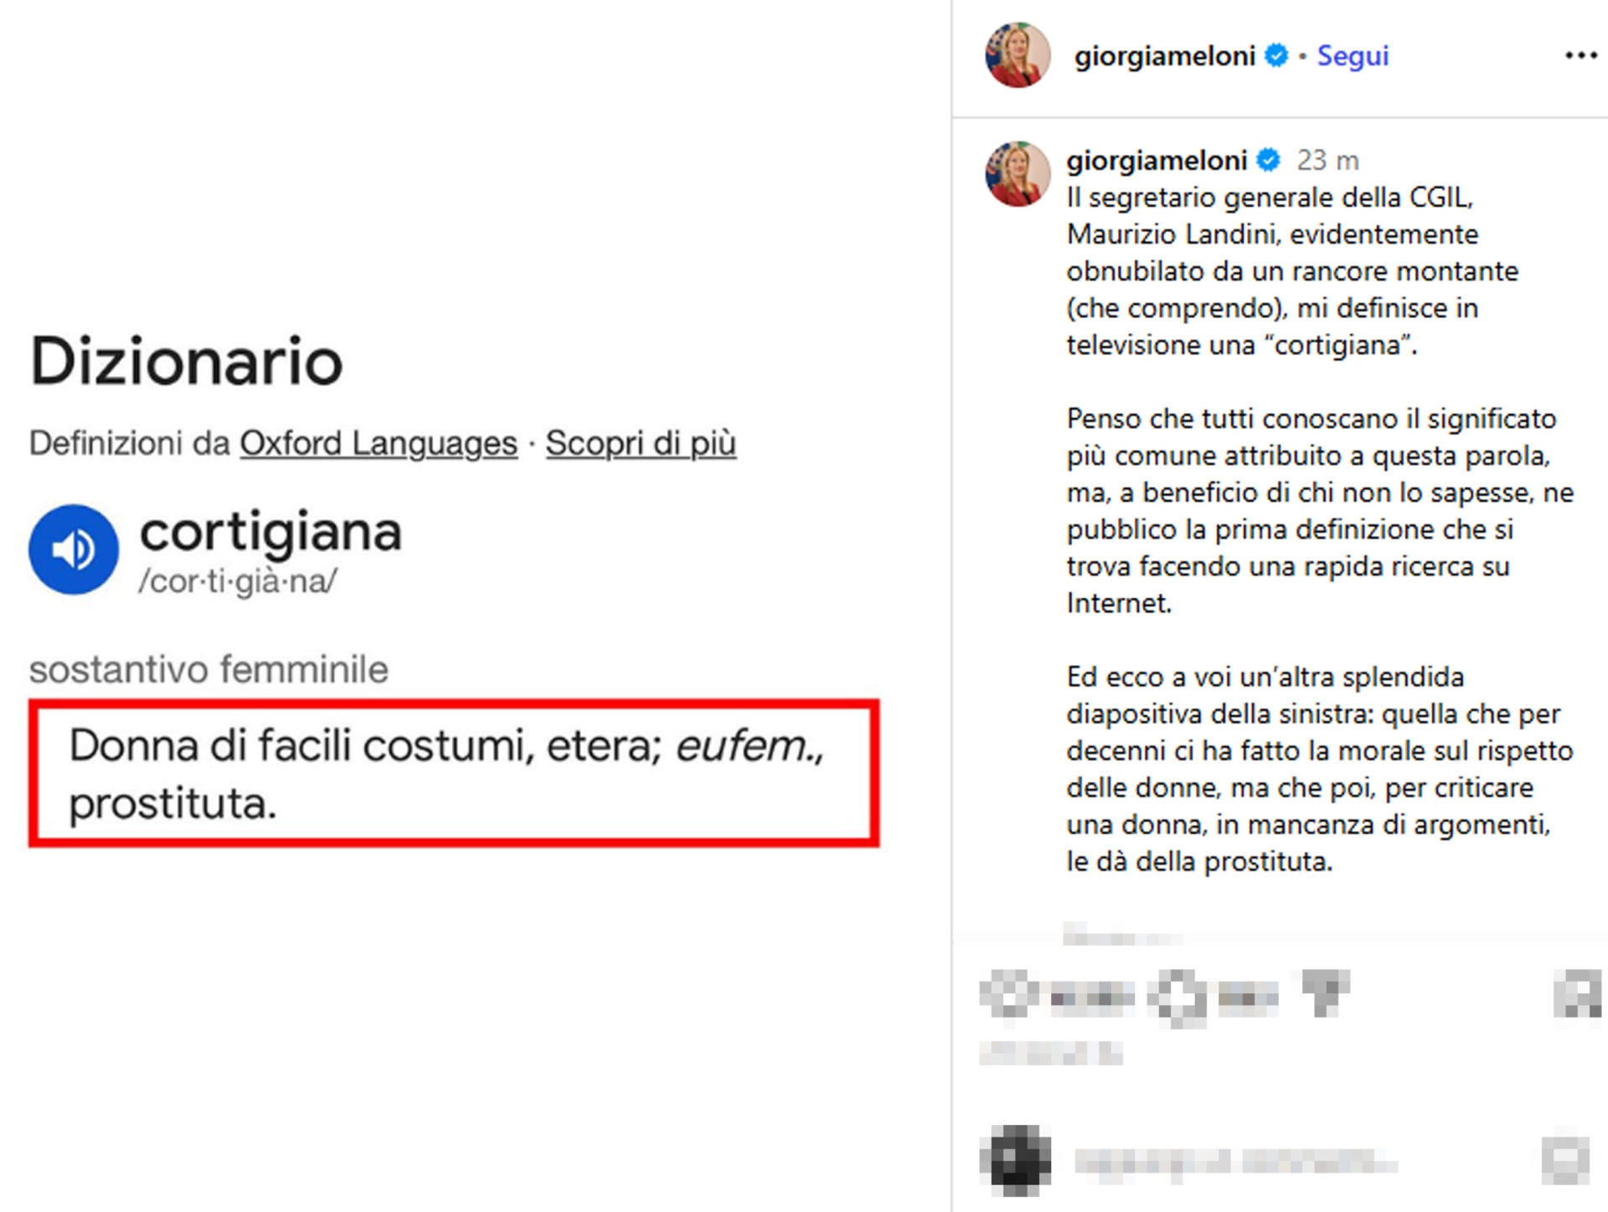Click verified badge in post header
The width and height of the screenshot is (1608, 1212).
[x=1276, y=55]
